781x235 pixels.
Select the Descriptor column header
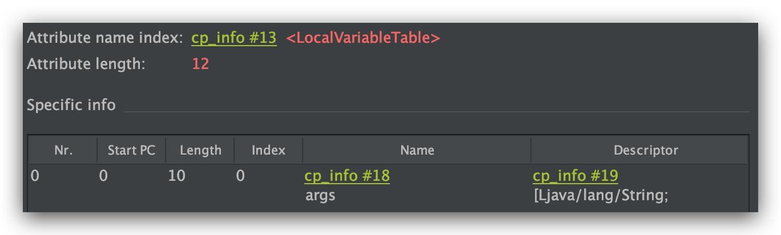[x=645, y=151]
